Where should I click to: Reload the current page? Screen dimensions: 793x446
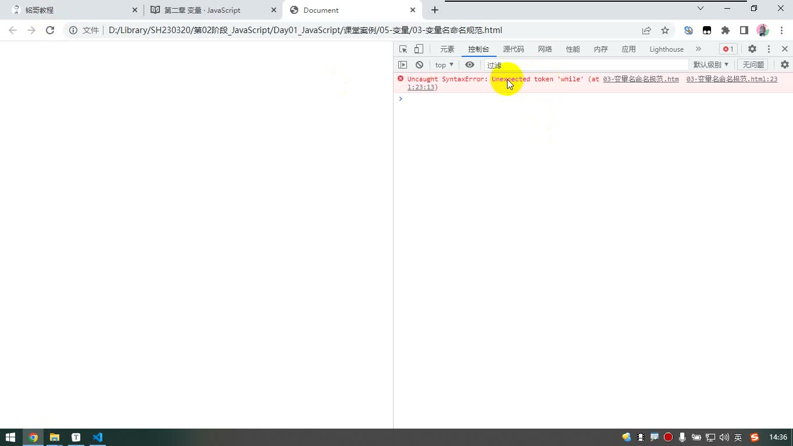[50, 30]
